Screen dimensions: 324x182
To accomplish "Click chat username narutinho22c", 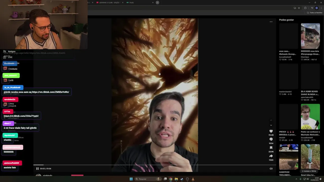I will (10, 100).
